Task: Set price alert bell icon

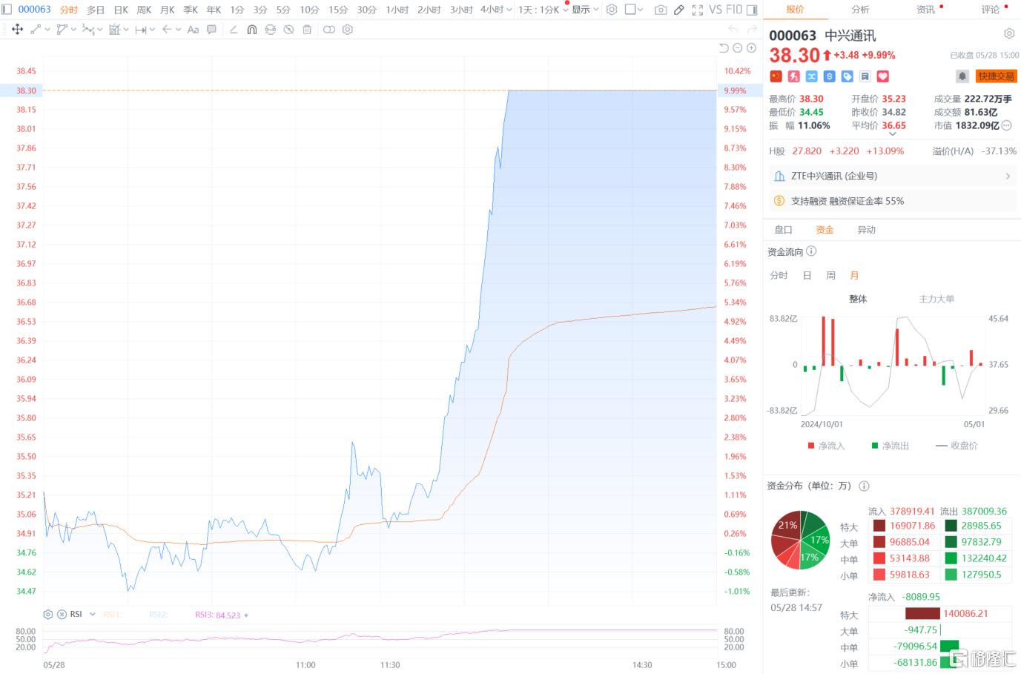Action: pyautogui.click(x=962, y=76)
